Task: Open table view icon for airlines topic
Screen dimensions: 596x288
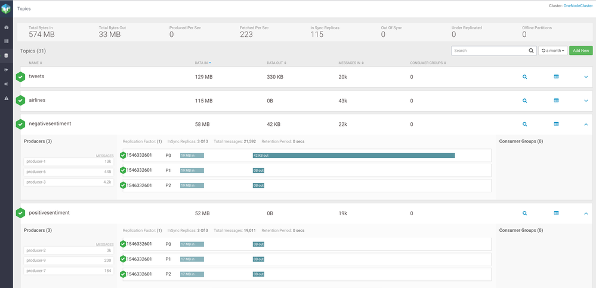Action: 556,101
